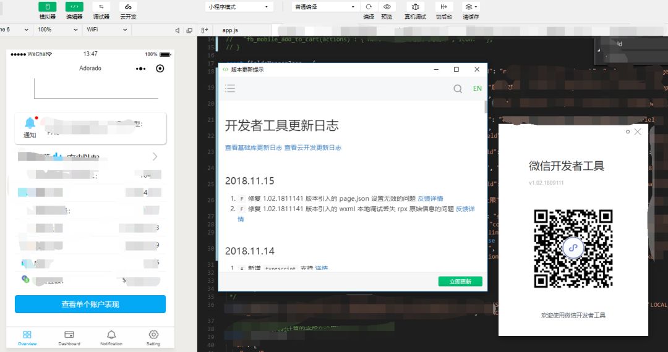Toggle the editor file tree sidebar icon
The width and height of the screenshot is (668, 352).
(x=205, y=30)
